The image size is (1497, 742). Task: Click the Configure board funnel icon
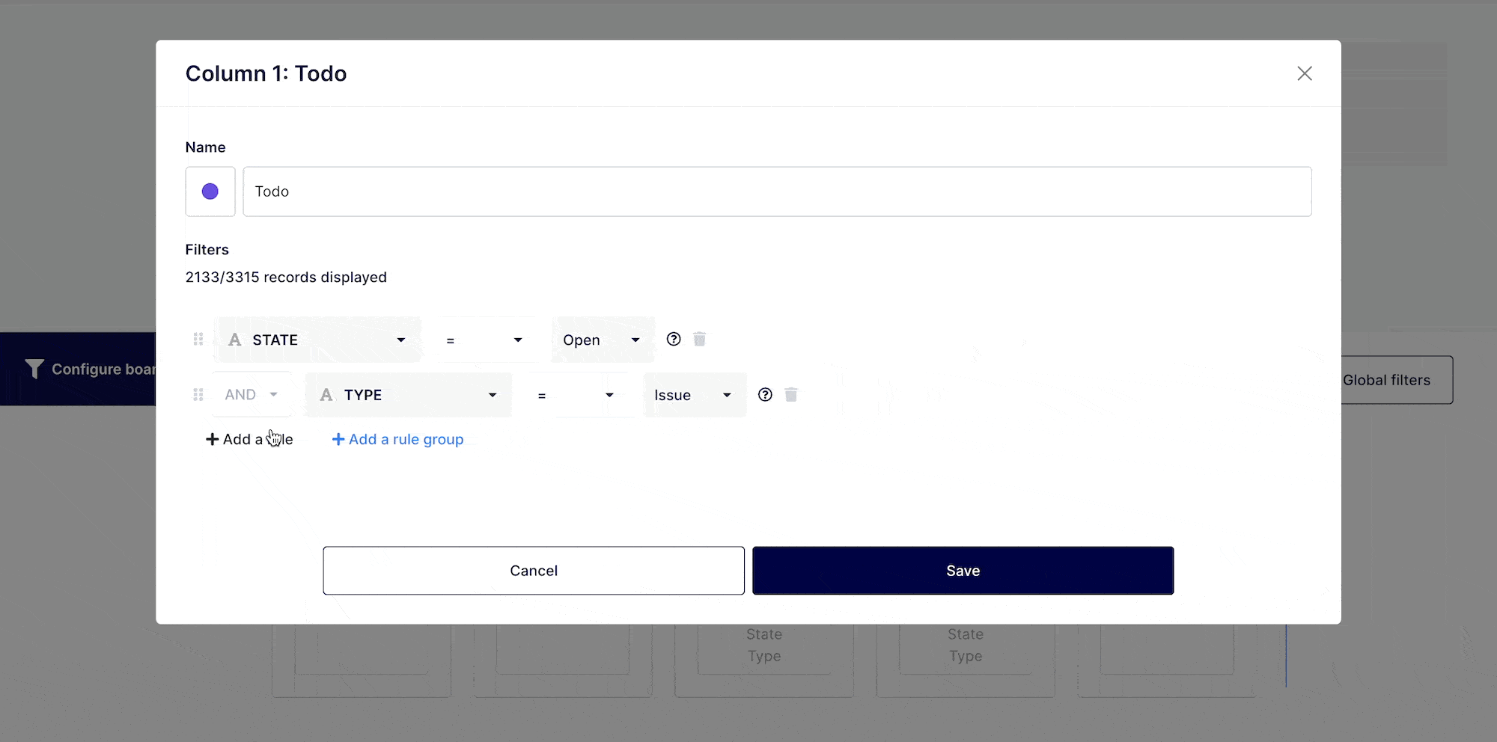click(x=34, y=369)
